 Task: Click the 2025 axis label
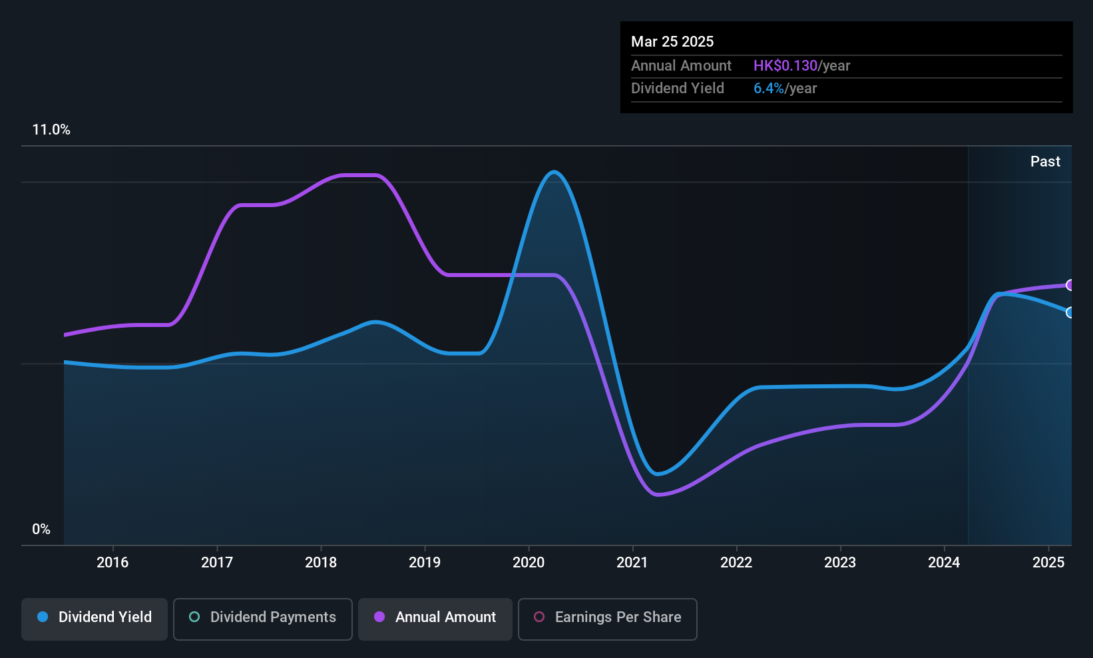[x=1048, y=562]
